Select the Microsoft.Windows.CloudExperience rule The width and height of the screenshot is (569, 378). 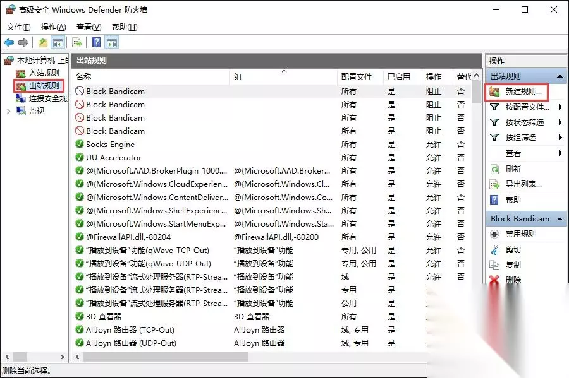click(x=272, y=184)
